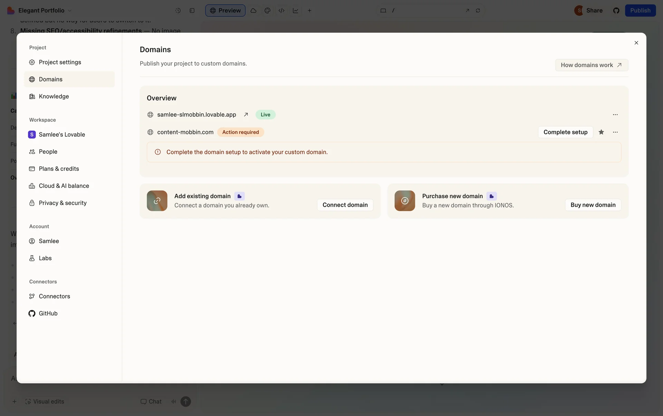Close the settings dialog
The image size is (663, 416).
pos(636,43)
